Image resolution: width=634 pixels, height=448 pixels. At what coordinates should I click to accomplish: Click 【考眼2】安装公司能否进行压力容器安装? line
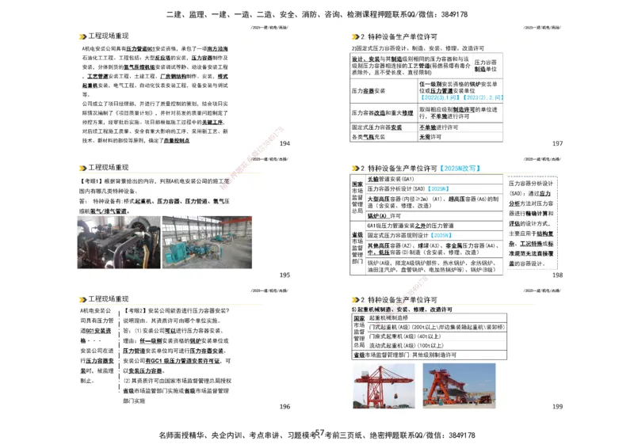(176, 310)
